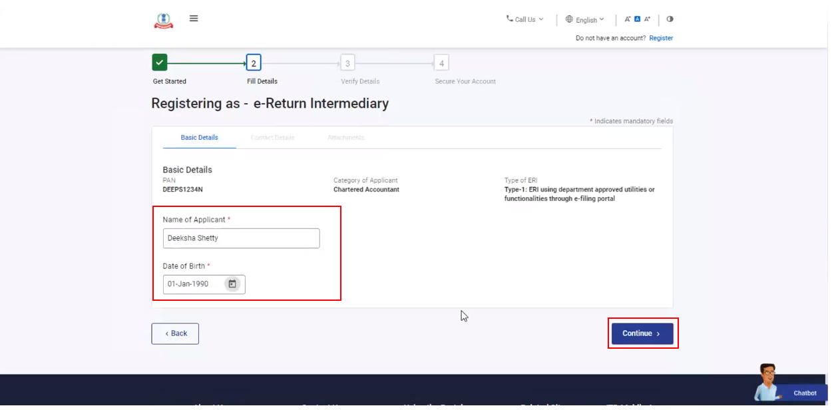Viewport: 832px width, 410px height.
Task: Expand the Call Us dropdown
Action: (524, 19)
